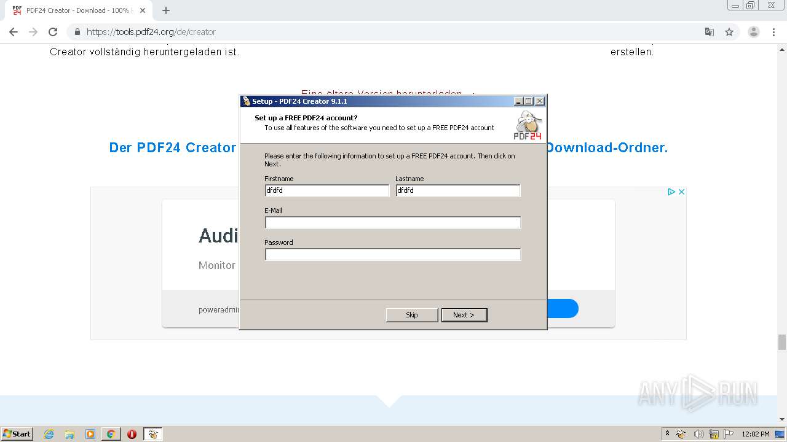This screenshot has width=787, height=442.
Task: Click the 'Der PDF24 Creator' blue heading
Action: [173, 147]
